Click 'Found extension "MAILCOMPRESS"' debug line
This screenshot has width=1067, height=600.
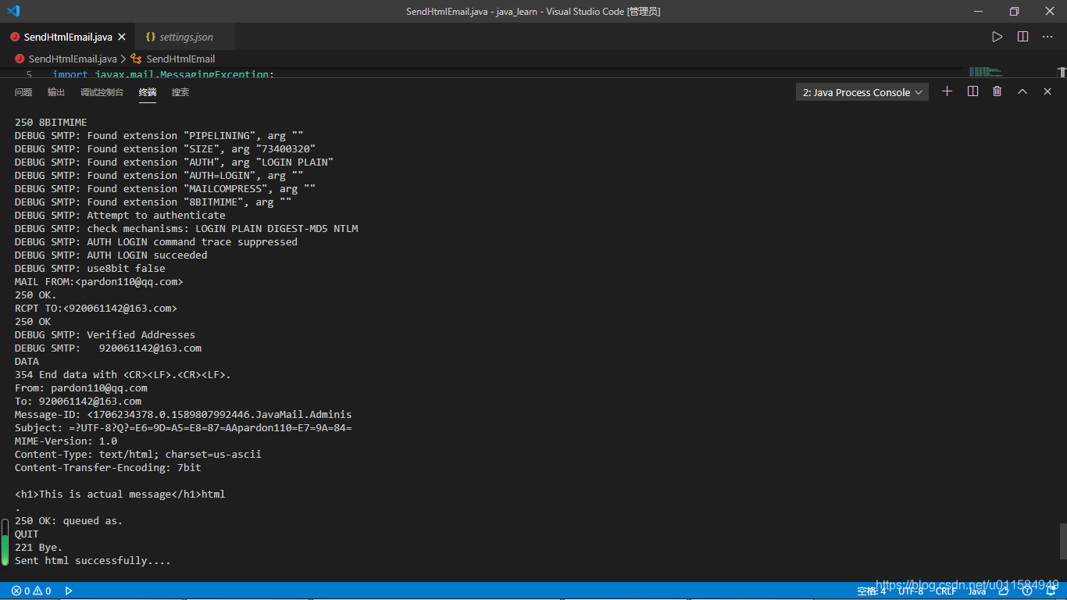click(x=165, y=188)
